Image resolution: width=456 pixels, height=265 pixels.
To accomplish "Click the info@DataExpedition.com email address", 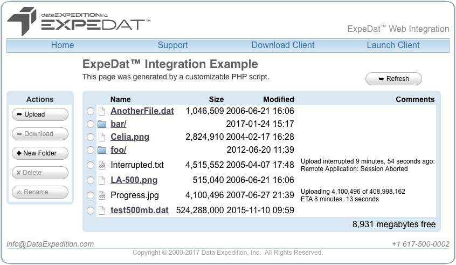I will (x=50, y=244).
